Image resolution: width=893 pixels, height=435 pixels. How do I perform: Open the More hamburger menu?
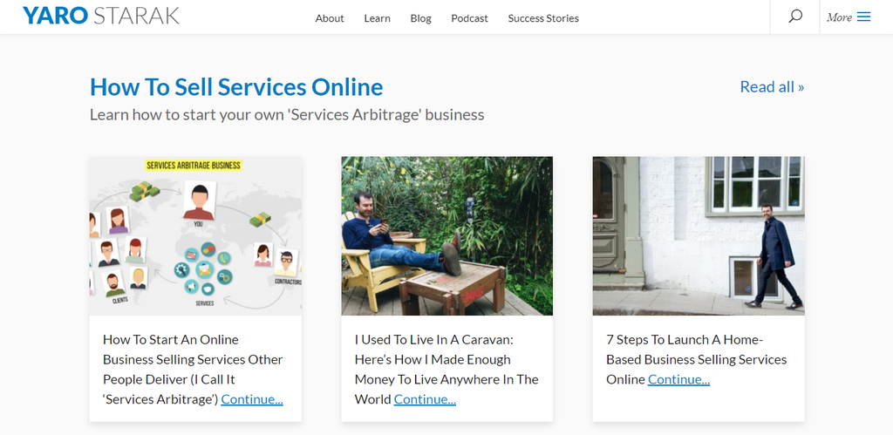pyautogui.click(x=849, y=17)
